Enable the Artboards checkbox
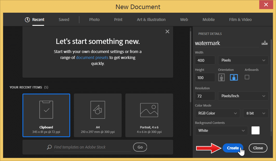This screenshot has height=161, width=276. coord(247,77)
